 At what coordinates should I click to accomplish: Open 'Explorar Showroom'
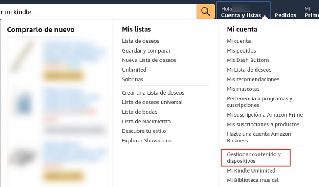click(146, 140)
